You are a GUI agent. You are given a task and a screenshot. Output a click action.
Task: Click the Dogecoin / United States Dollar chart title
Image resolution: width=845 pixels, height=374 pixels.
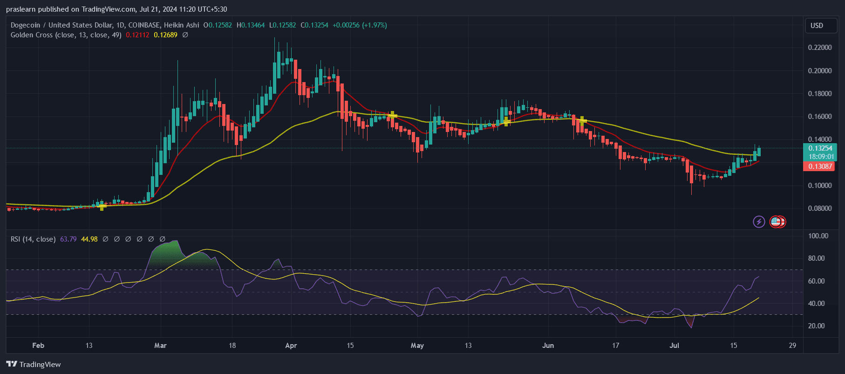(105, 25)
